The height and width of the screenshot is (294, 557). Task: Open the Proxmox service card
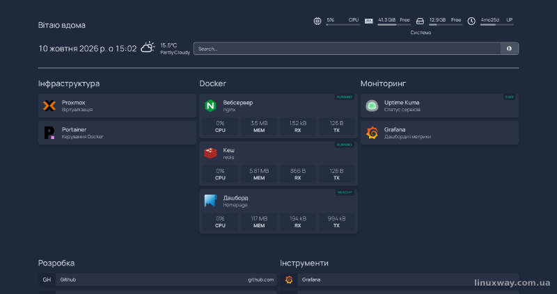click(x=117, y=106)
